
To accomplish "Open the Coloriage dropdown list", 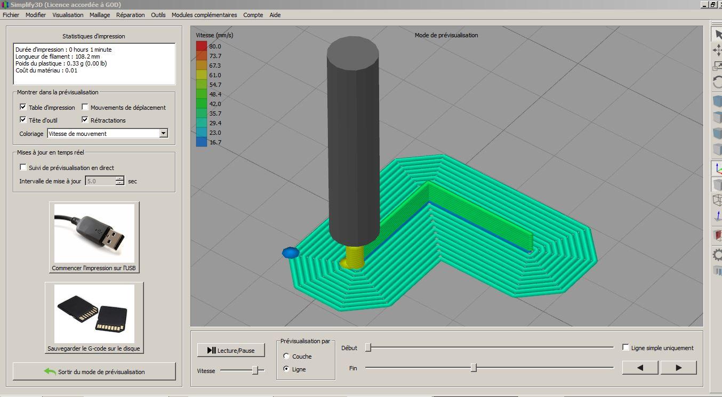I will coord(163,133).
